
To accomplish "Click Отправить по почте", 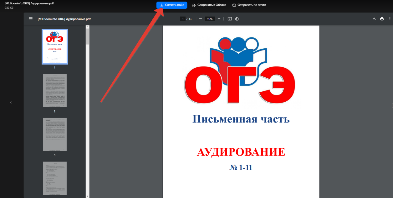I will 249,5.
